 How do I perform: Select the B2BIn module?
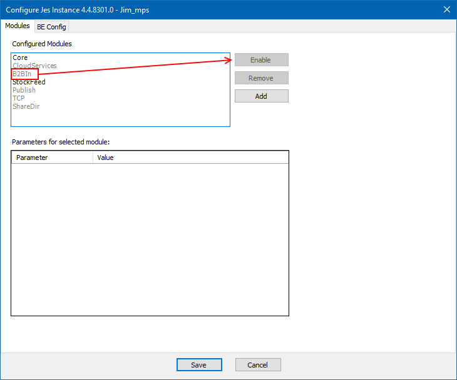22,74
